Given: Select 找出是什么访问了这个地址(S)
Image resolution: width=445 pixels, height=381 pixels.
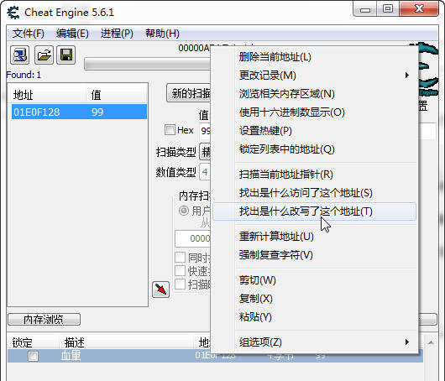Looking at the screenshot, I should coord(315,193).
